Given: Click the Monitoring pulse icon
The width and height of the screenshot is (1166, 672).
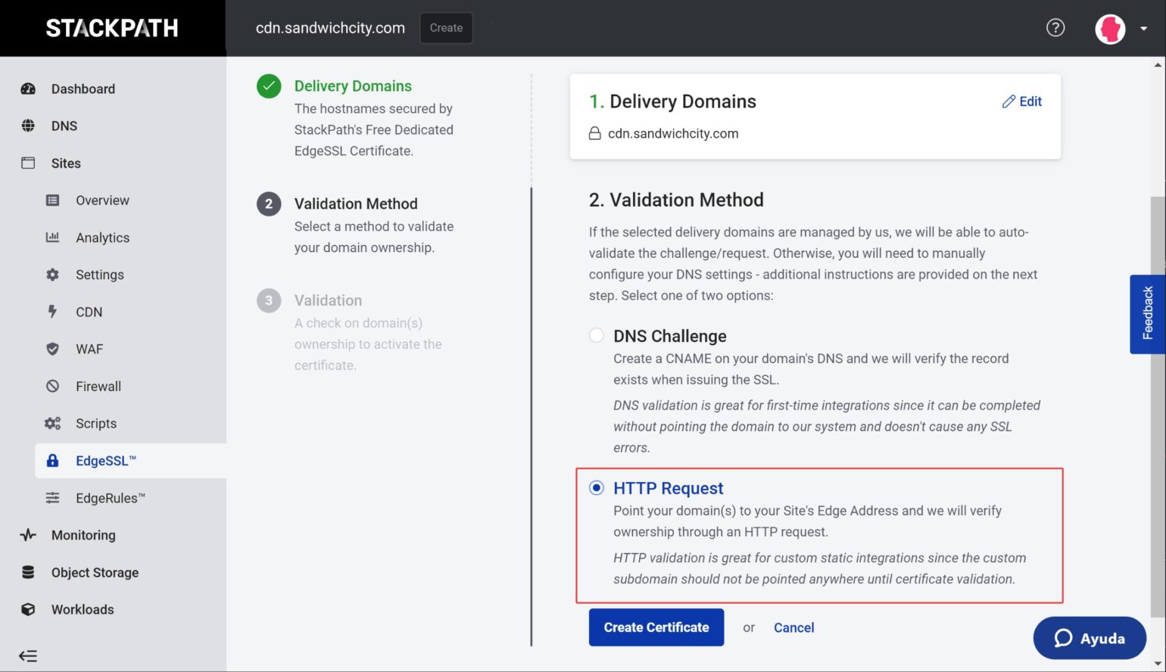Looking at the screenshot, I should (x=28, y=535).
